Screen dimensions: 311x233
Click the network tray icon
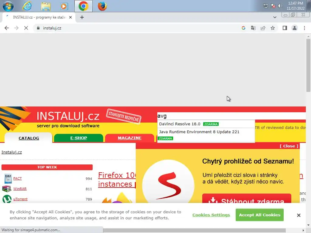tap(265, 6)
